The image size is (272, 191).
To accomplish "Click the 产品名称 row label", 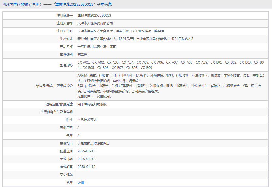I will tap(66, 47).
